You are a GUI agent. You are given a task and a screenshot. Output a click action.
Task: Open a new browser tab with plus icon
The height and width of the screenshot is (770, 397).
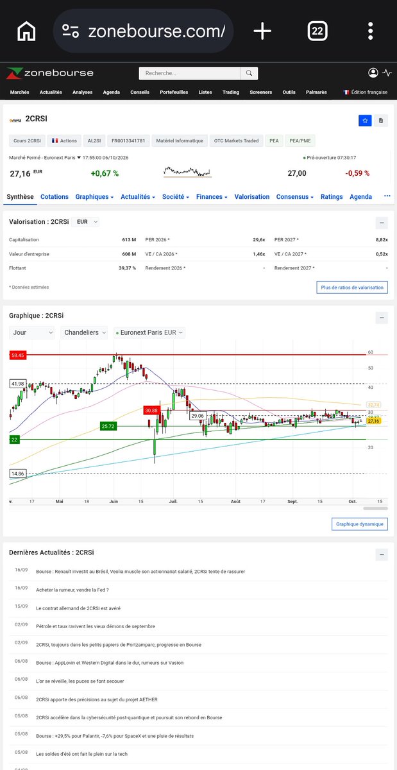[x=262, y=31]
